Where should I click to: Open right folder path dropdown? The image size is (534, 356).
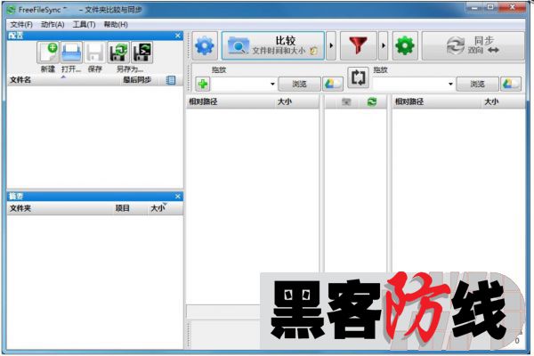coord(450,85)
